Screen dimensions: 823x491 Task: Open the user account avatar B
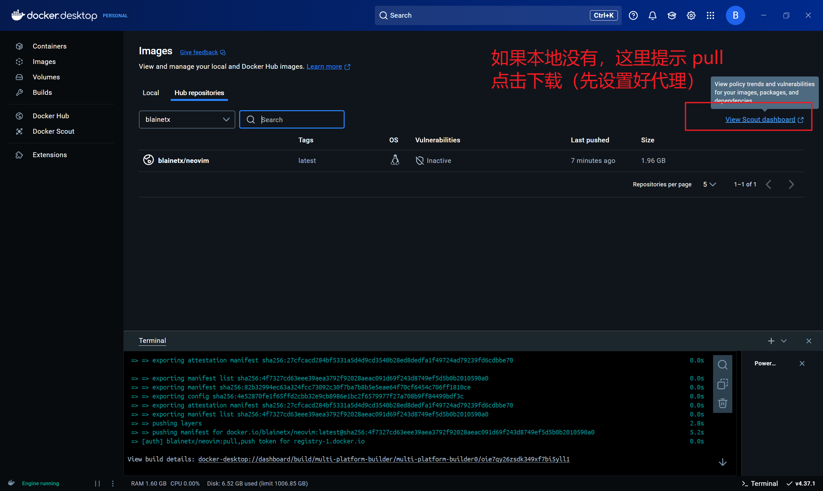pos(735,15)
